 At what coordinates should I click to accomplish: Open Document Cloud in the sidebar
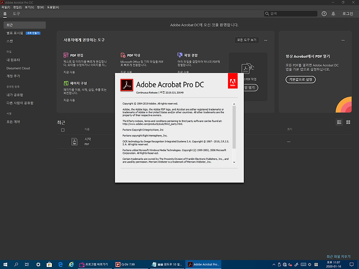tap(18, 68)
